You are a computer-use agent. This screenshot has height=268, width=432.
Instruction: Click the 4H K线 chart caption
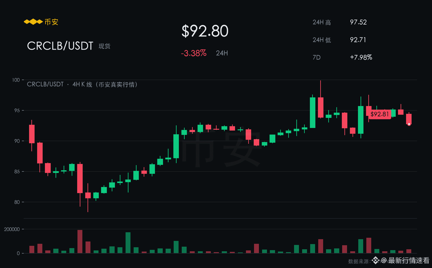[82, 84]
